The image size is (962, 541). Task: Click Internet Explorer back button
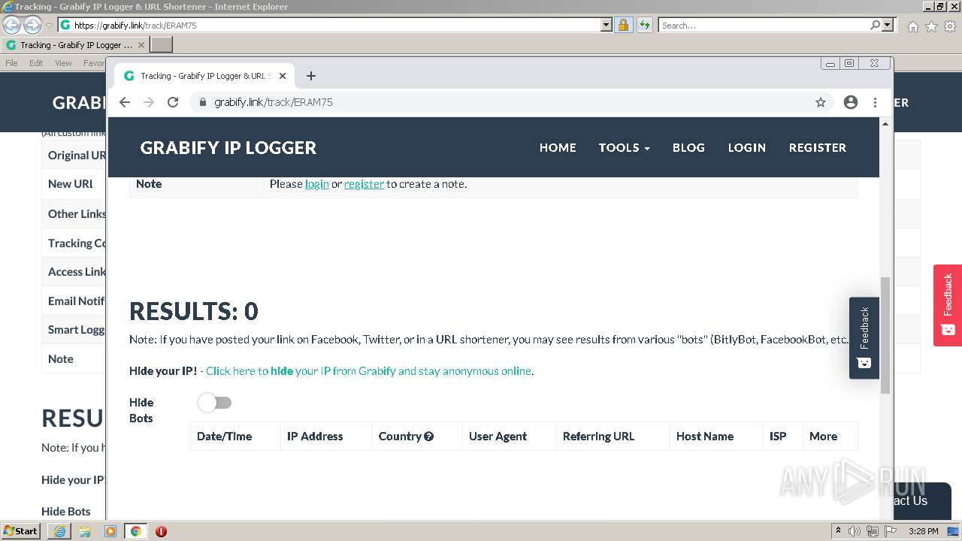pyautogui.click(x=11, y=25)
